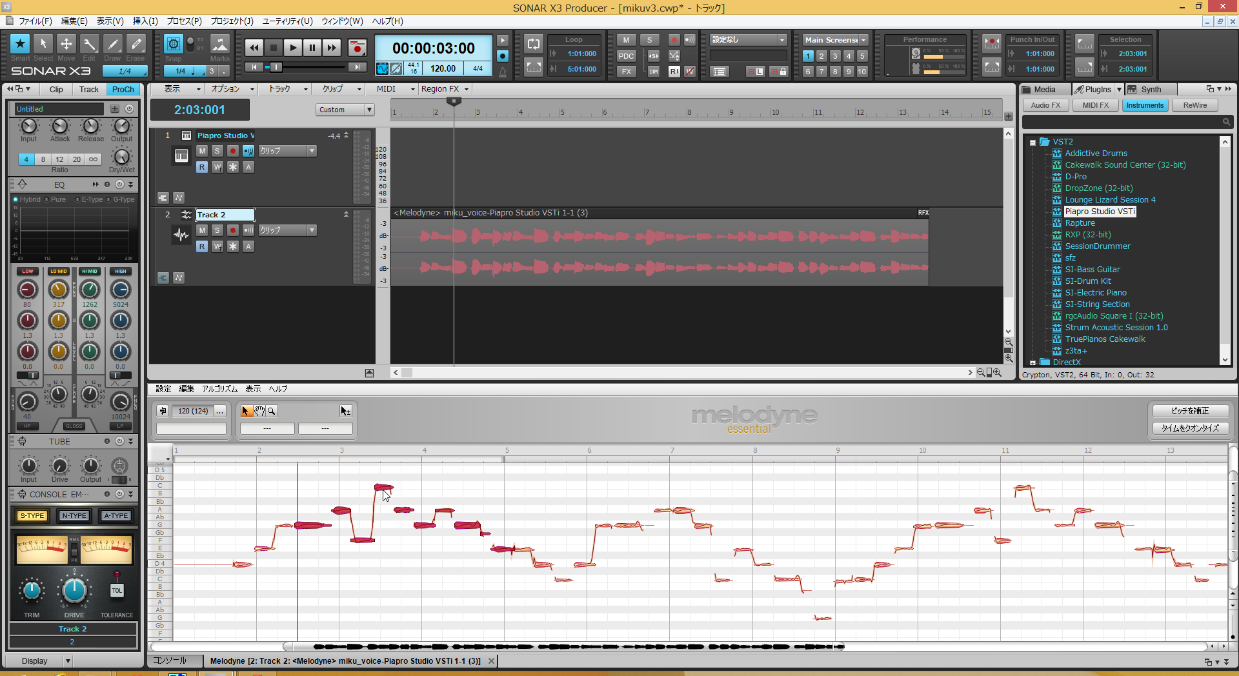Image resolution: width=1239 pixels, height=676 pixels.
Task: Enable read automation on Track 2
Action: (x=202, y=246)
